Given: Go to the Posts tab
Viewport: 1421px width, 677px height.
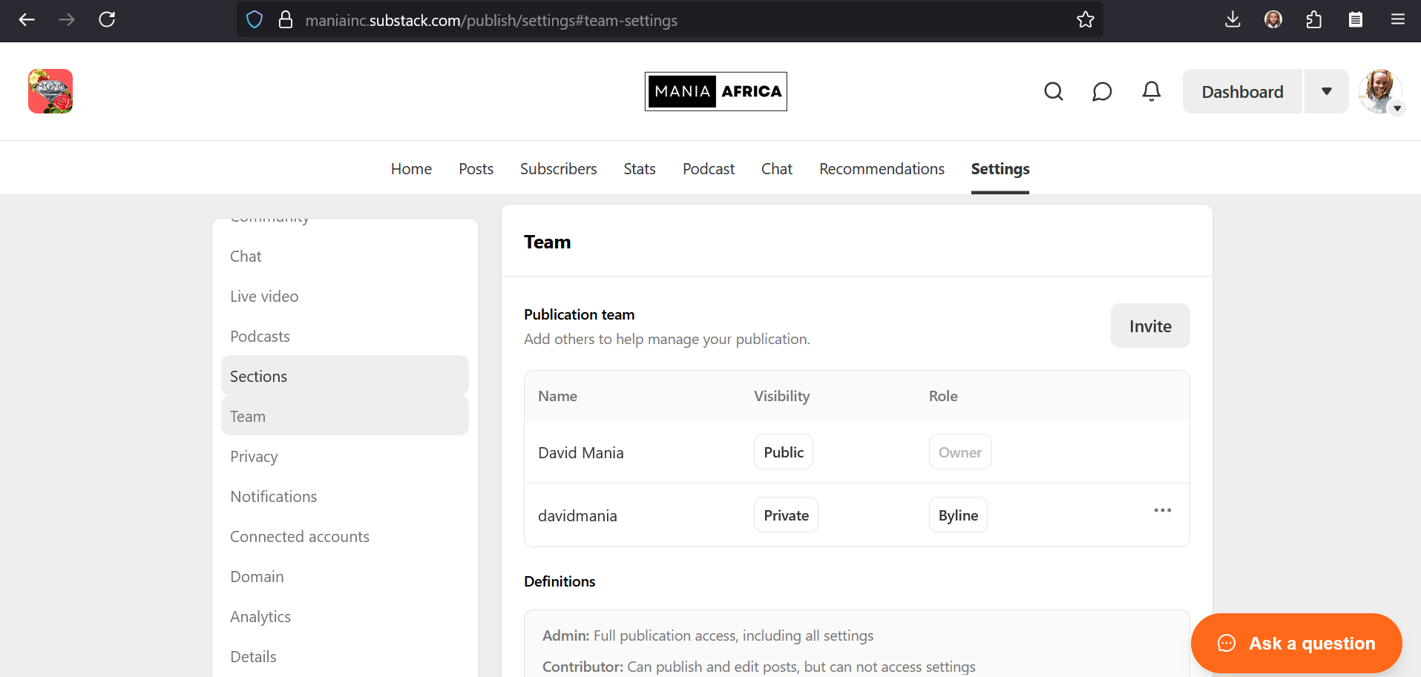Looking at the screenshot, I should click(x=476, y=169).
